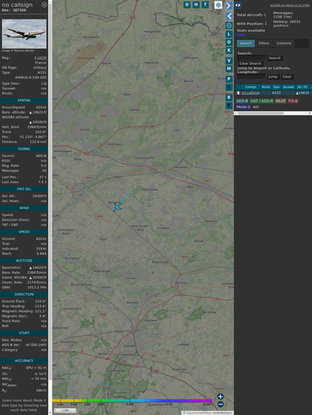Screen dimensions: 312x415
Task: Toggle the sidebar width double-arrow button
Action: click(x=238, y=5)
